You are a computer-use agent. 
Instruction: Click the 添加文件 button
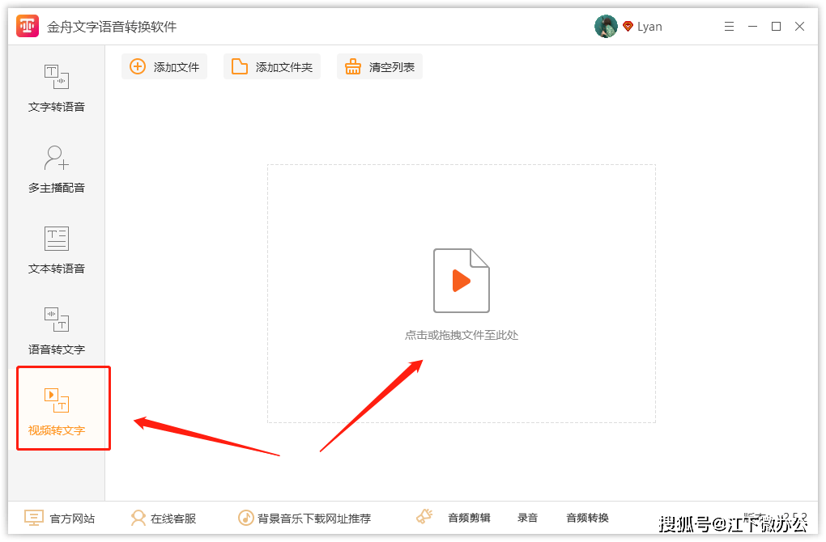164,67
